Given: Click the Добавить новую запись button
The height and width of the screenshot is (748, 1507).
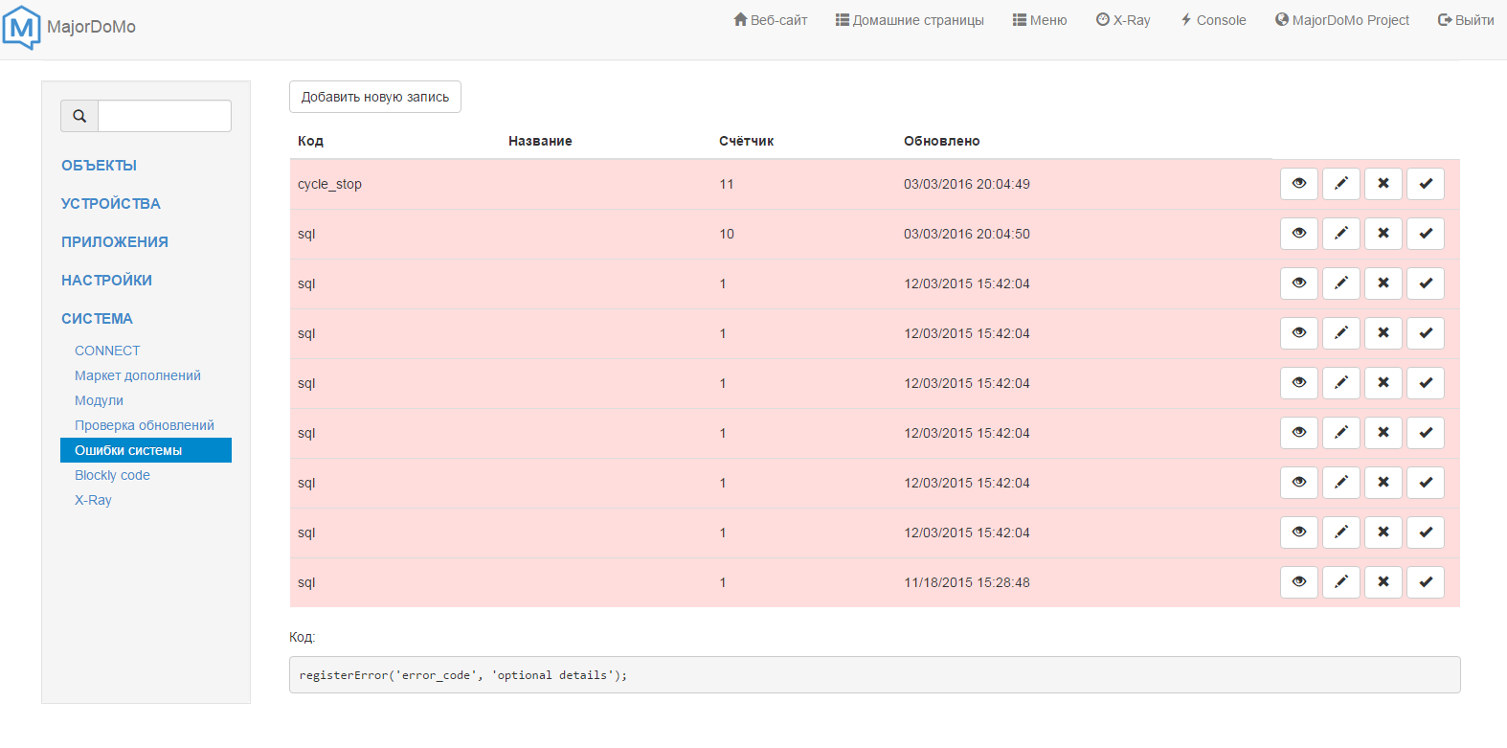Looking at the screenshot, I should point(374,97).
